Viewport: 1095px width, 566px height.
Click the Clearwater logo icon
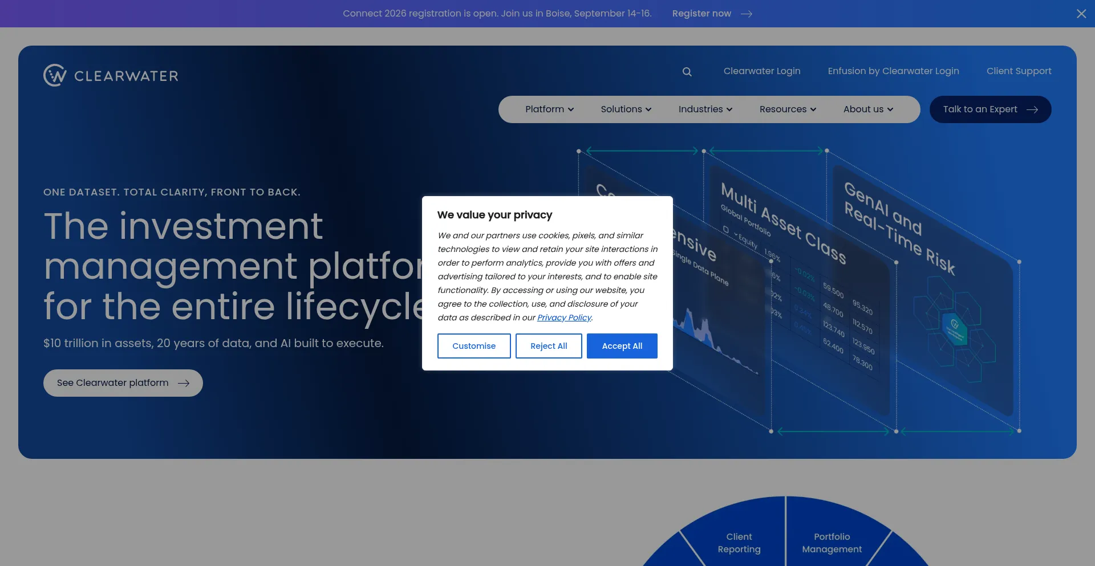[x=55, y=75]
